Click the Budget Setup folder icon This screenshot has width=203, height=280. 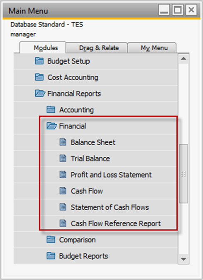point(39,61)
